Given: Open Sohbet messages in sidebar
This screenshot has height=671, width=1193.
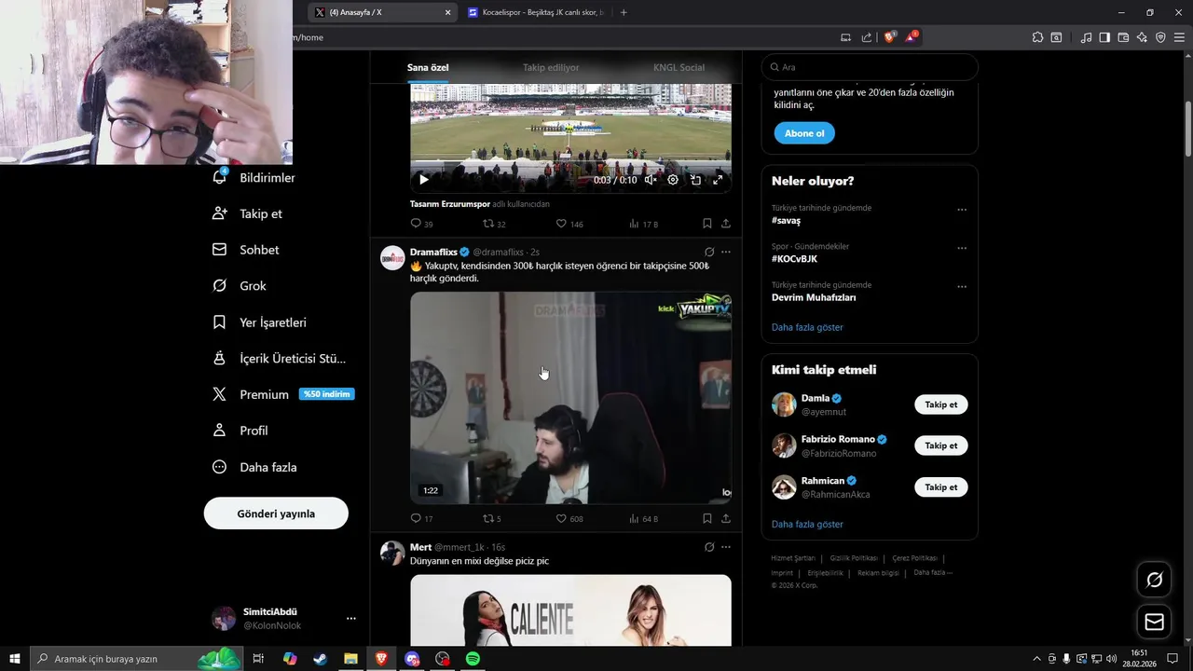Looking at the screenshot, I should (246, 250).
